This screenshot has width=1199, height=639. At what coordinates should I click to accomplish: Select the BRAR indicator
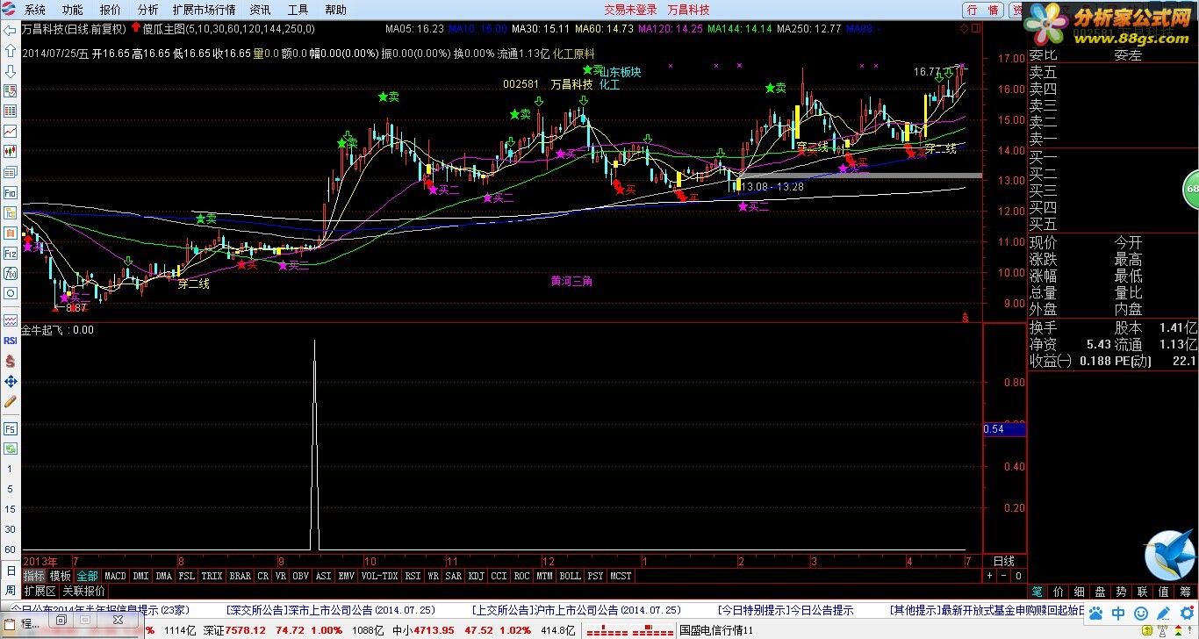[240, 576]
